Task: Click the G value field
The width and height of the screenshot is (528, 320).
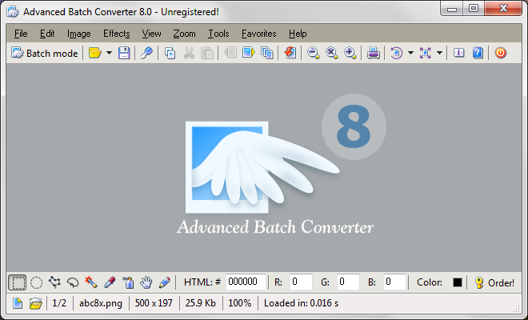Action: point(348,282)
